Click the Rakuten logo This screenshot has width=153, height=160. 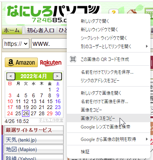(51, 63)
